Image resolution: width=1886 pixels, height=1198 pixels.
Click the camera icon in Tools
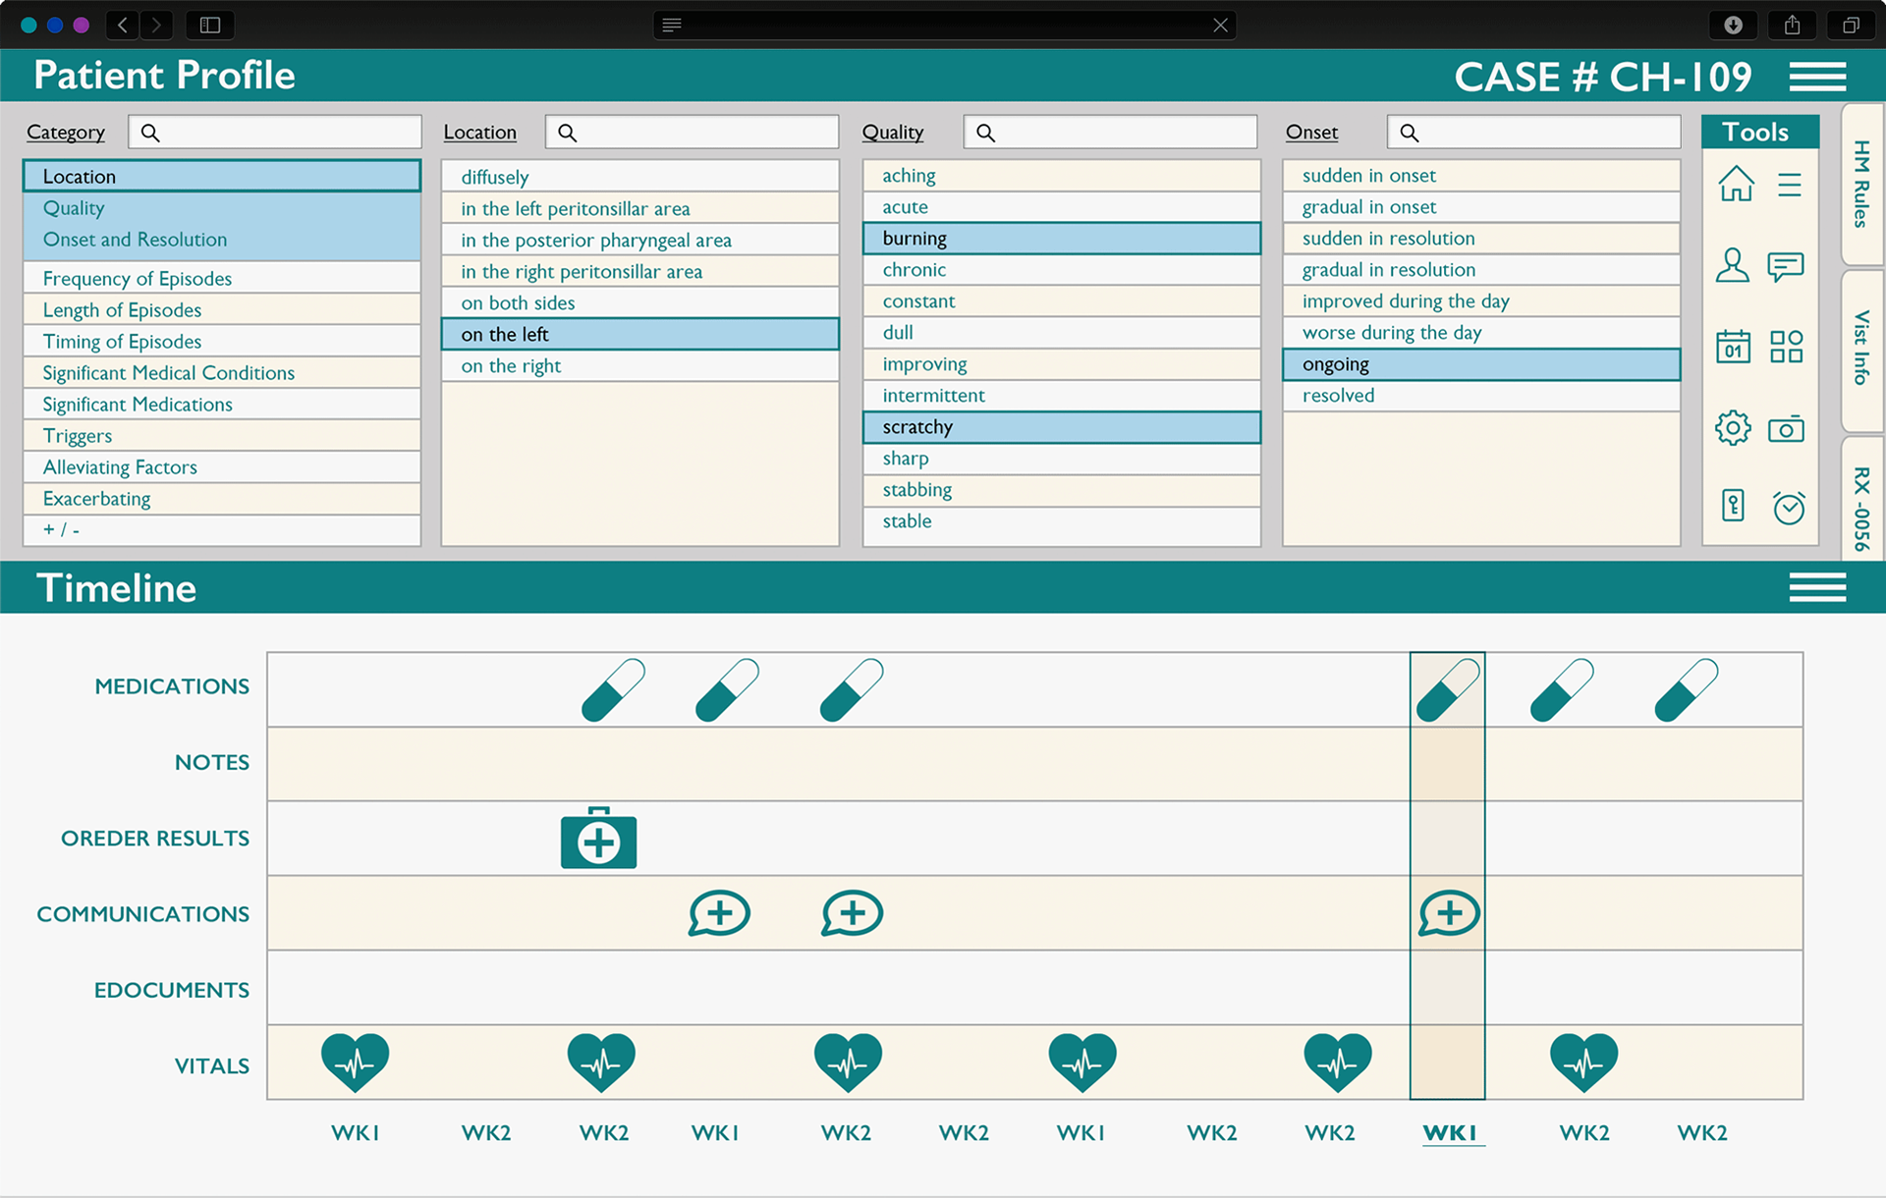pos(1786,429)
